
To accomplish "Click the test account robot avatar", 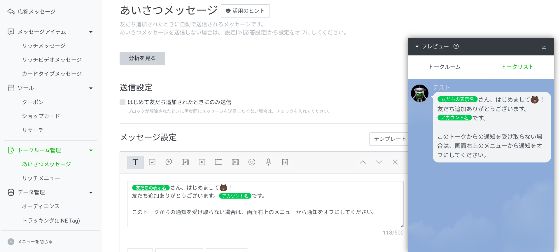I will (x=420, y=93).
